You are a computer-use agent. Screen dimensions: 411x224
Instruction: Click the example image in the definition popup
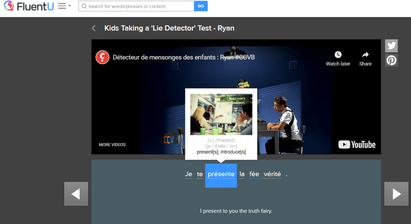point(221,114)
